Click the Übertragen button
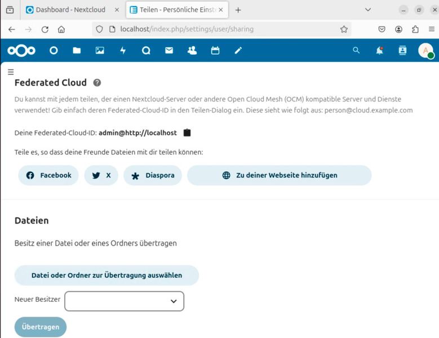Screen dimensions: 439x338 point(41,327)
